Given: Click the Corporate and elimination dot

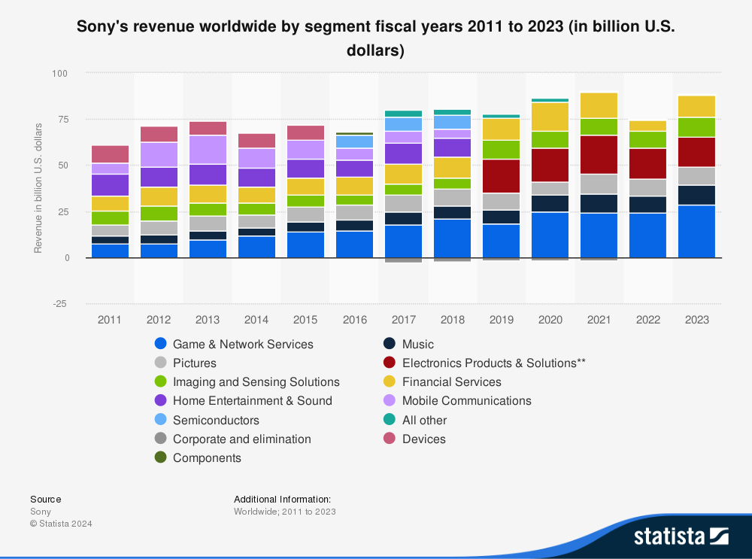Looking at the screenshot, I should point(159,439).
